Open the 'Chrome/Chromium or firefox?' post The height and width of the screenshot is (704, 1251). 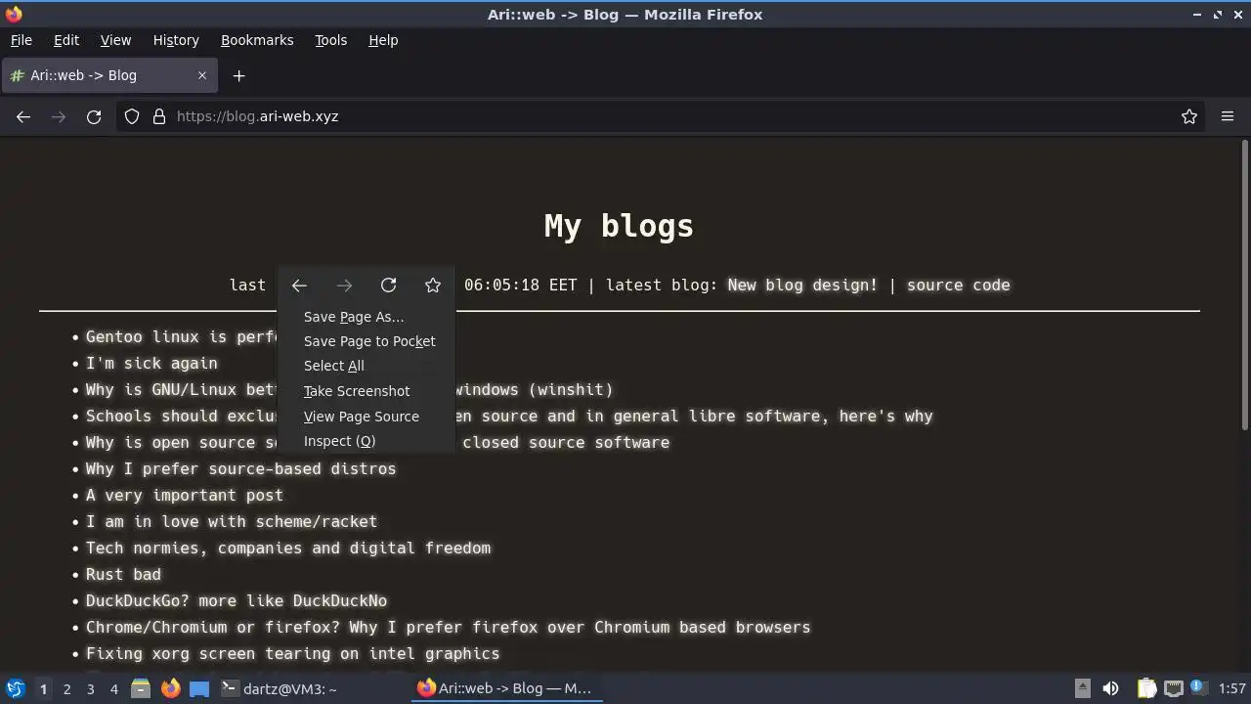tap(448, 627)
